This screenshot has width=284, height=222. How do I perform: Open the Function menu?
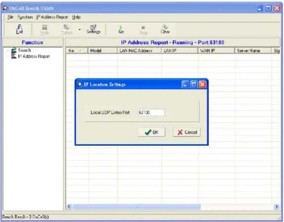25,17
